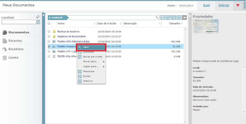
Task: Go to Início in the top bar
Action: point(224,5)
